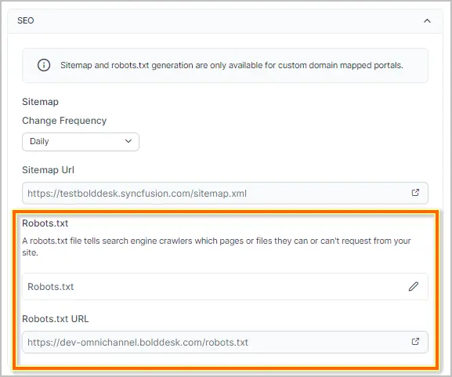Click into the Sitemap Url field
Viewport: 452px width, 377px height.
pos(225,193)
